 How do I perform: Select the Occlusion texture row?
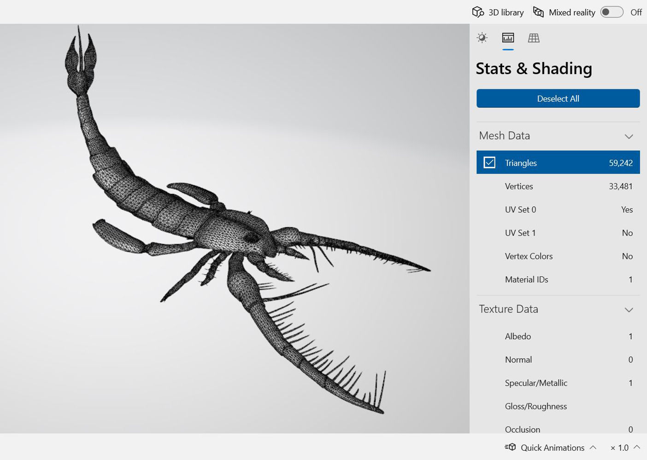point(558,427)
